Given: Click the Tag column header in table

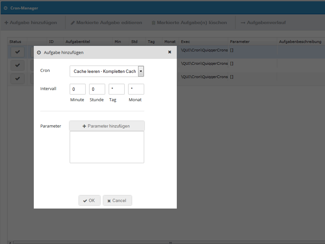Looking at the screenshot, I should pos(154,42).
